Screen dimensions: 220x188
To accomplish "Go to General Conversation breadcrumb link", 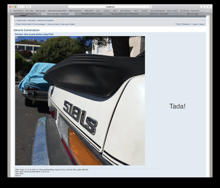I will coord(45,20).
